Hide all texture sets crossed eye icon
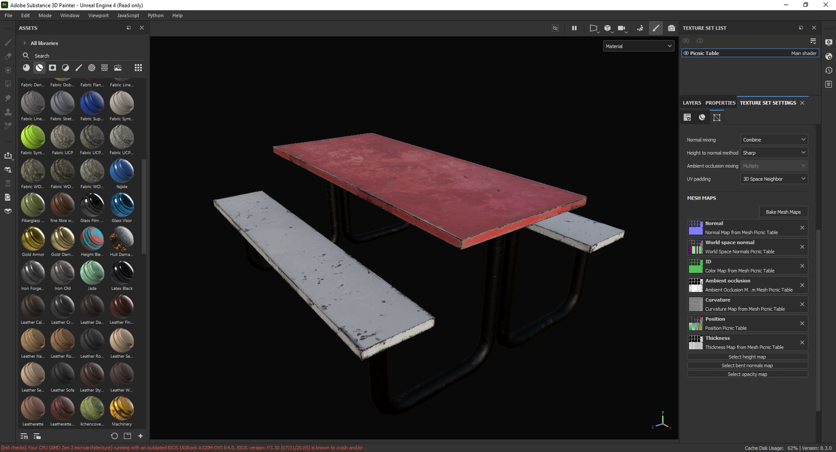The image size is (836, 452). [x=686, y=41]
